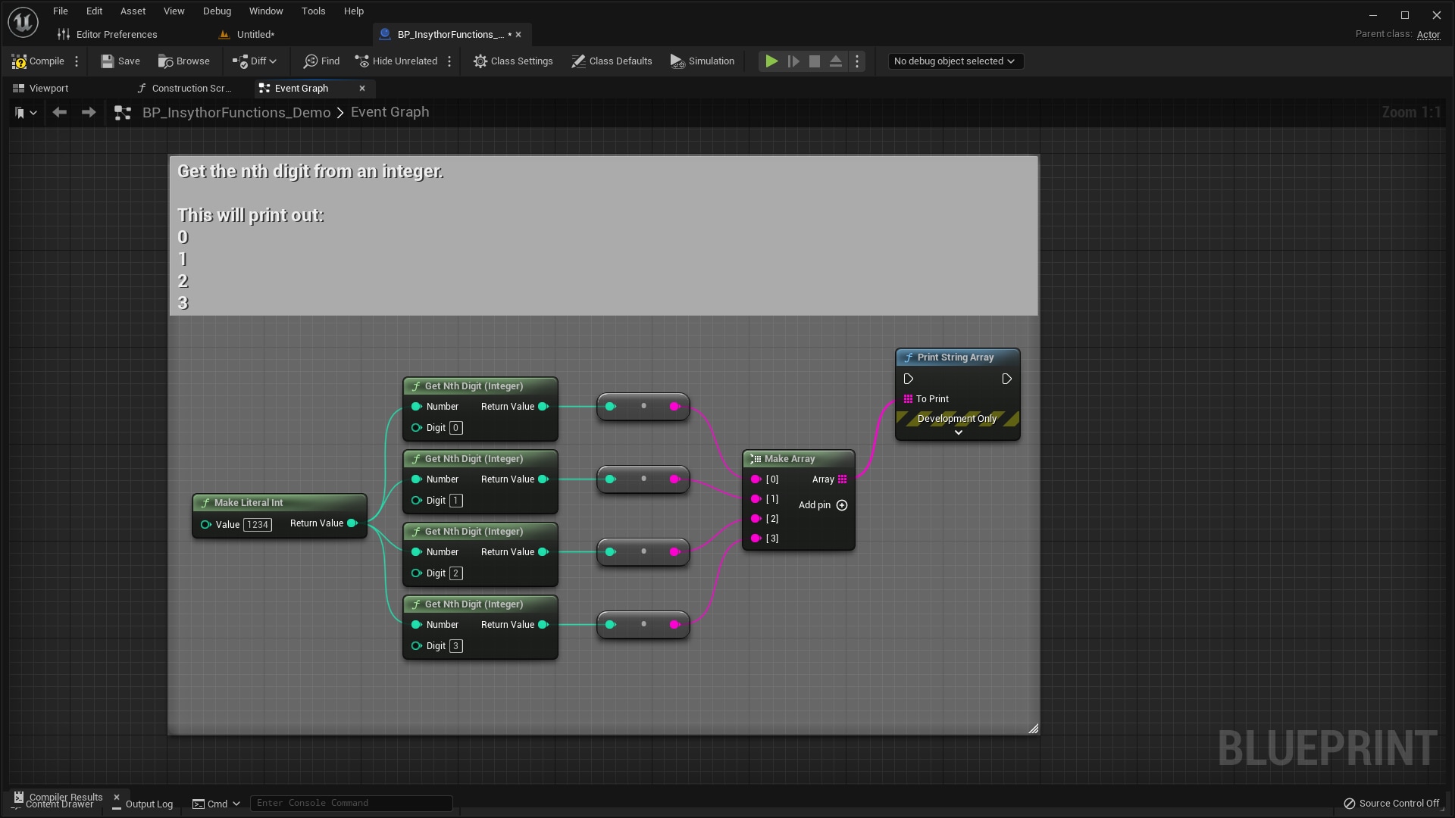Enable Hide Unrelated nodes

point(396,61)
